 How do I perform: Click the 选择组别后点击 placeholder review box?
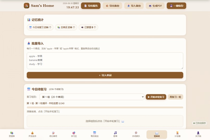coord(105,121)
